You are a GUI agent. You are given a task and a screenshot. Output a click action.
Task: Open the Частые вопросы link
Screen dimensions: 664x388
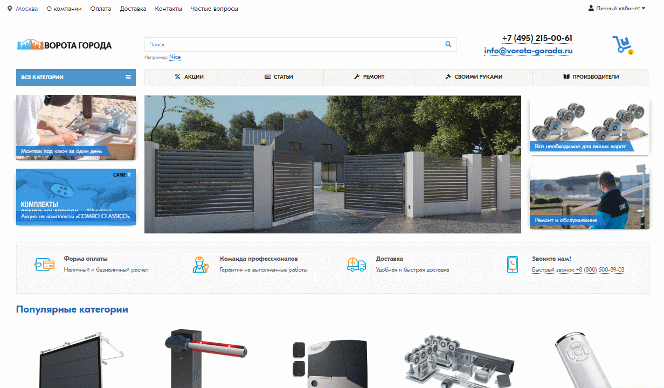(214, 9)
